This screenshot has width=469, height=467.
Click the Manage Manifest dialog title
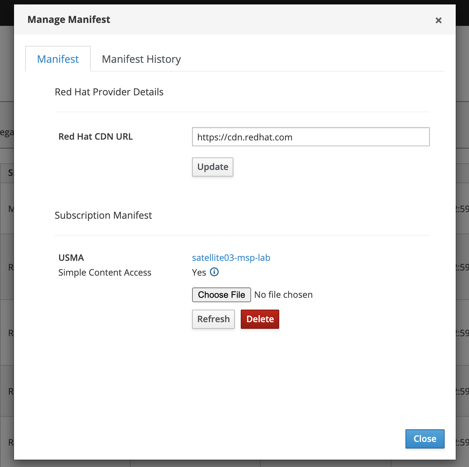pyautogui.click(x=69, y=20)
